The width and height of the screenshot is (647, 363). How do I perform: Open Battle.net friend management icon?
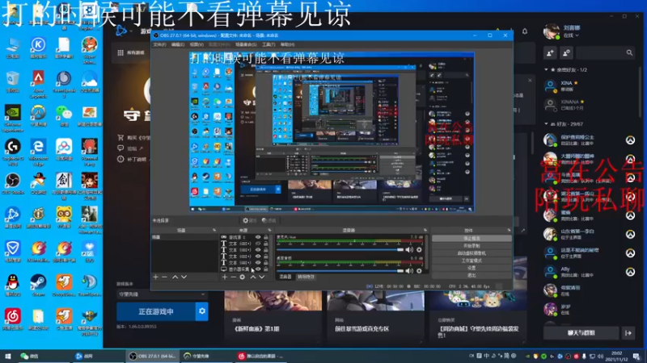(566, 52)
